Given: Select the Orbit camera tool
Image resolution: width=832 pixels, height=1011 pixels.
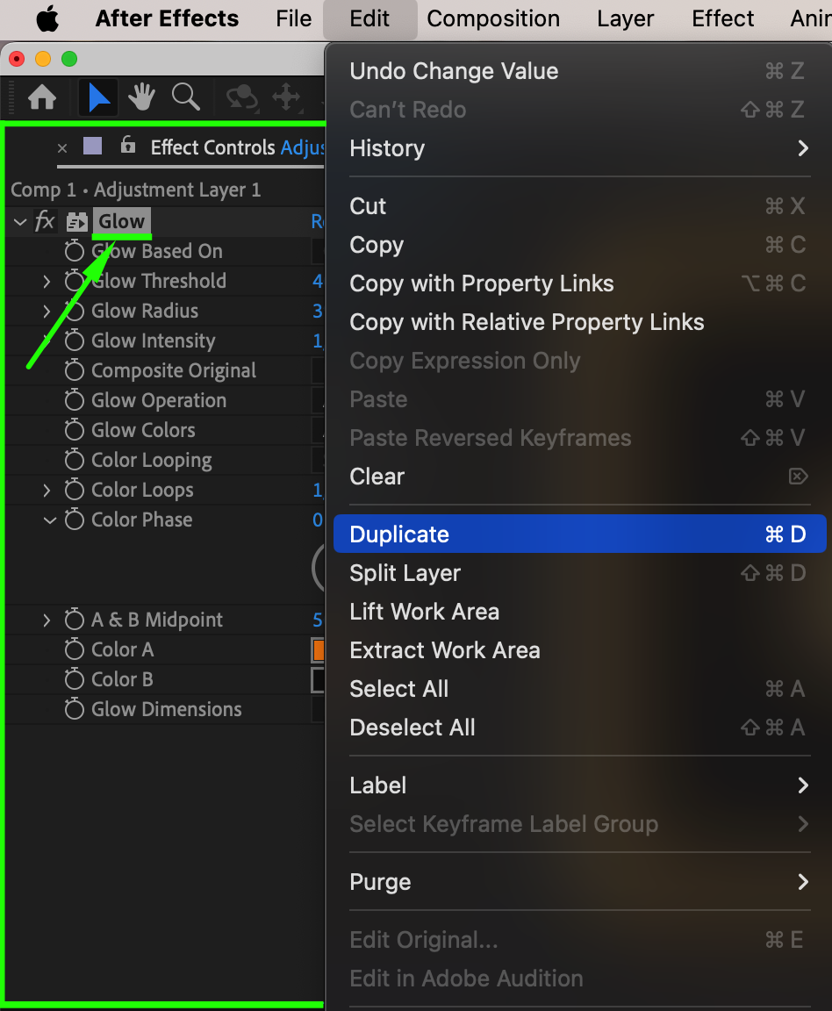Looking at the screenshot, I should [x=242, y=98].
